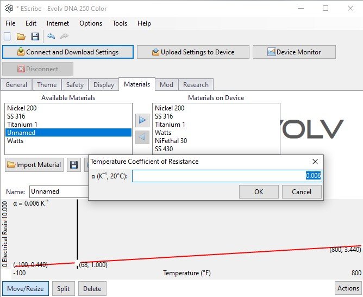Select Titanium 1 in Available Materials
Screen dimensions: 363x297
68,125
